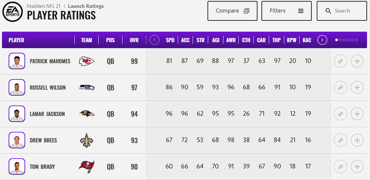This screenshot has width=370, height=180.
Task: Click the EA Sports logo
Action: click(12, 12)
